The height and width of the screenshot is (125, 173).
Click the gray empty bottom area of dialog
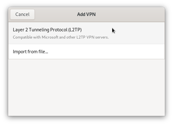86,87
